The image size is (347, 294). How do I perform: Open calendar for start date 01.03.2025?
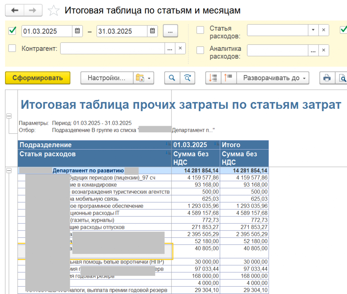point(77,31)
